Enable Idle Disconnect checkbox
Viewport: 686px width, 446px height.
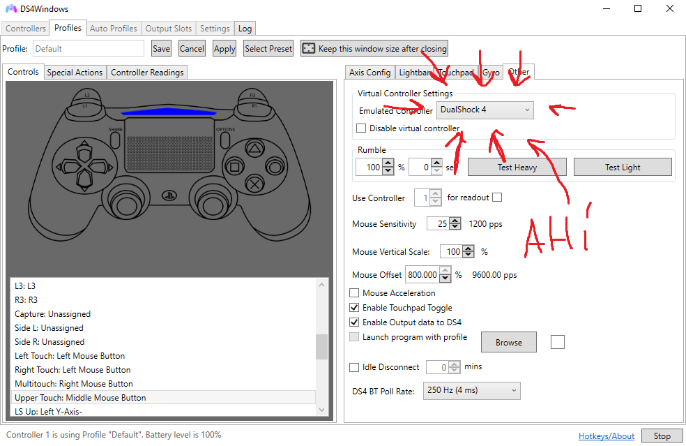point(354,367)
